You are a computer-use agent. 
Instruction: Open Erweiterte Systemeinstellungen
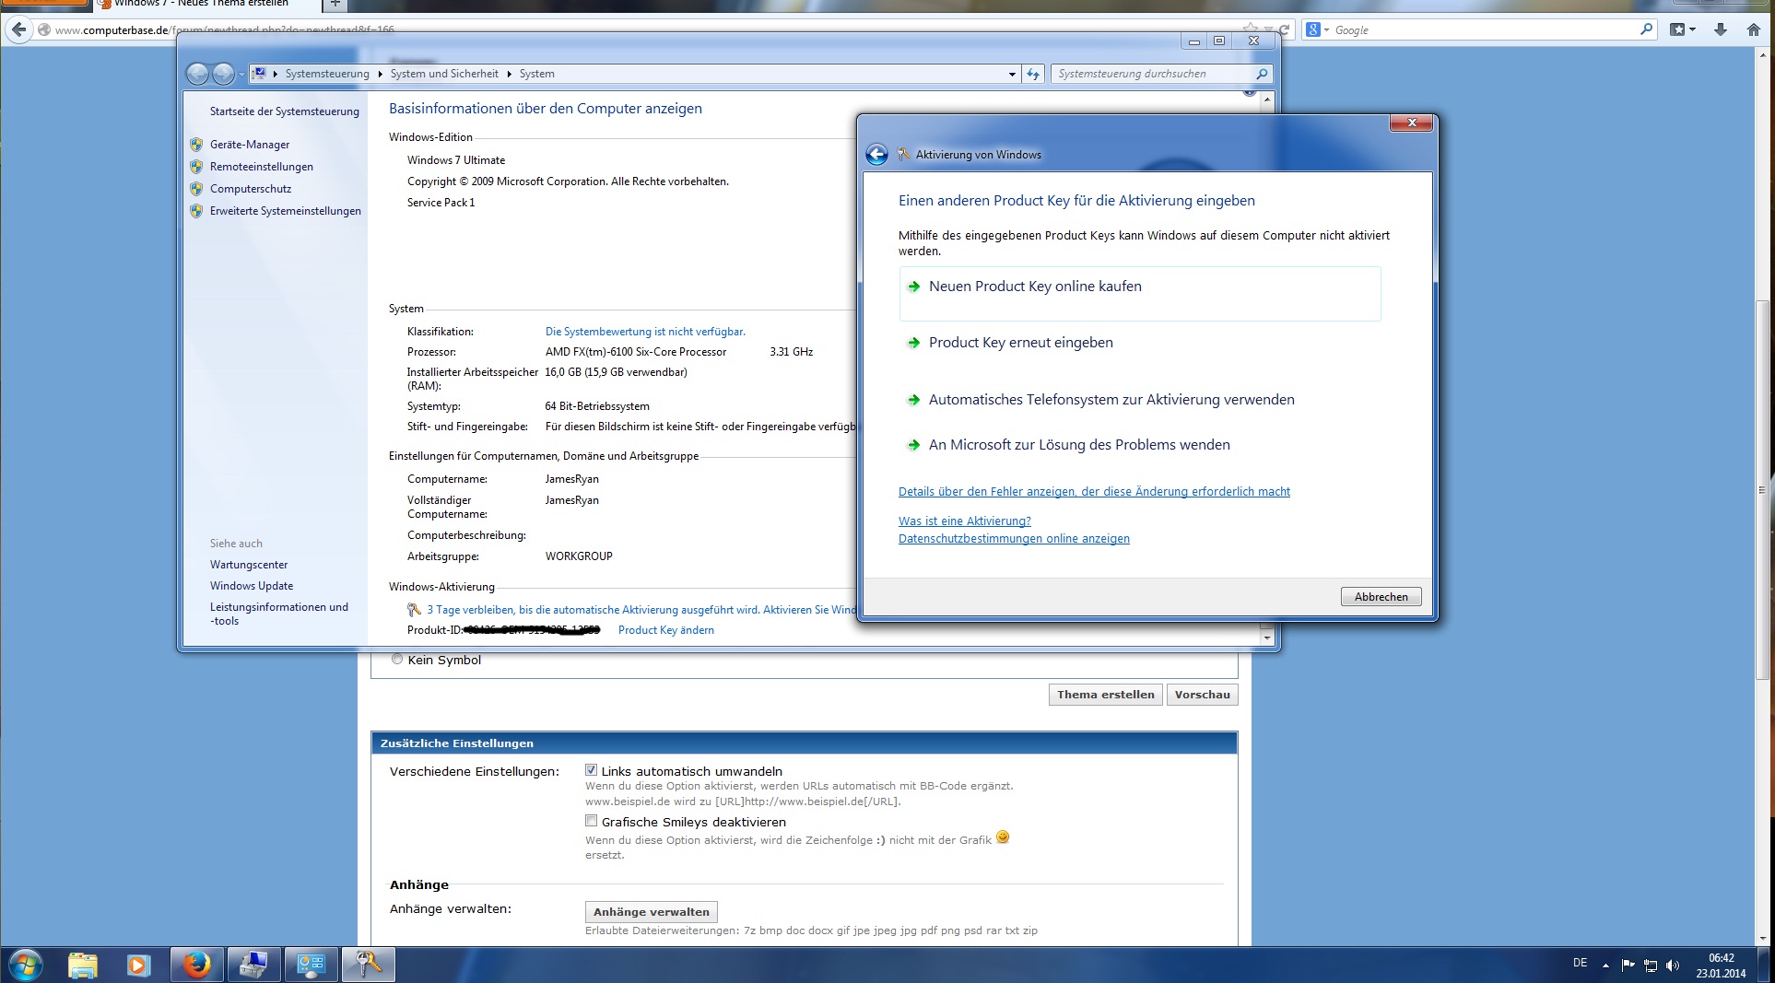[286, 211]
